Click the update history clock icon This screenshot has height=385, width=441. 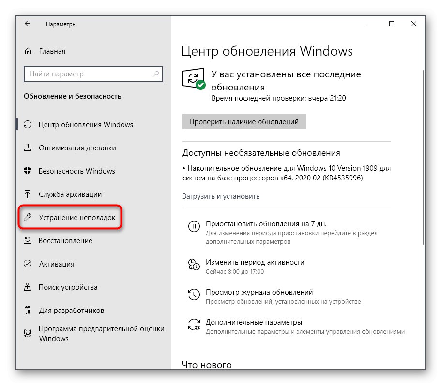coord(194,295)
